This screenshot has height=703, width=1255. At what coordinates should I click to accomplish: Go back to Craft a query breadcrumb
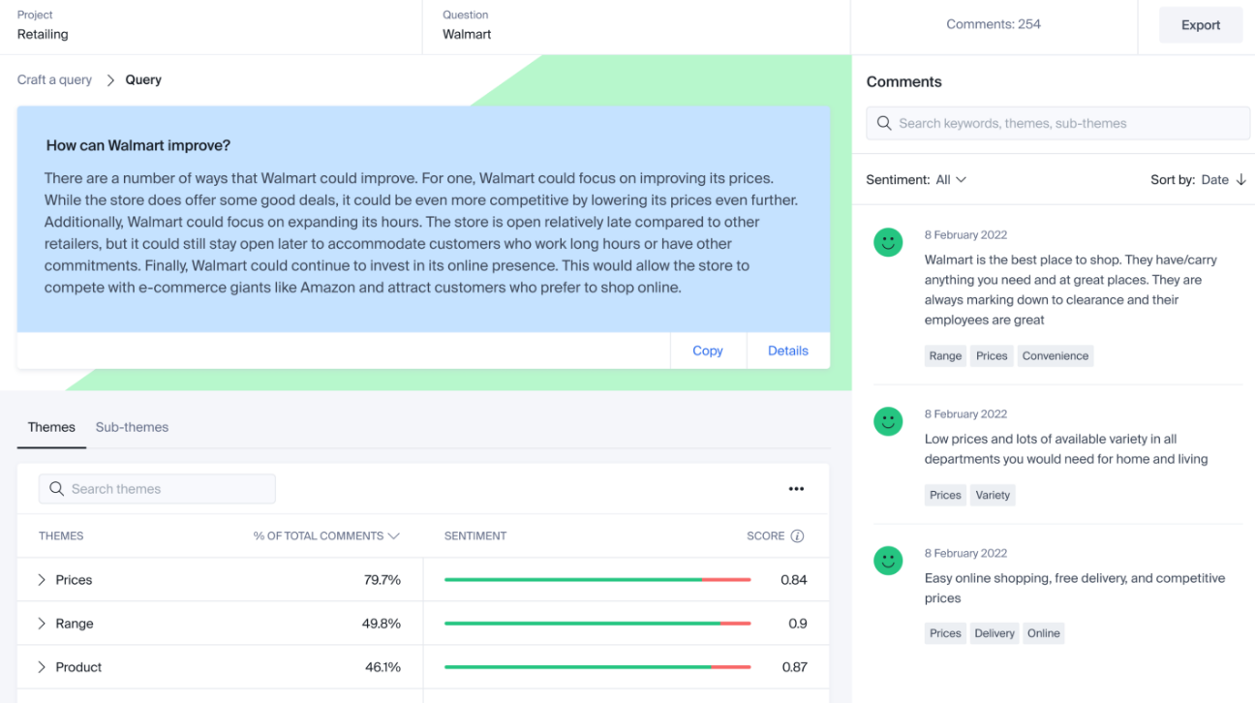(x=54, y=79)
